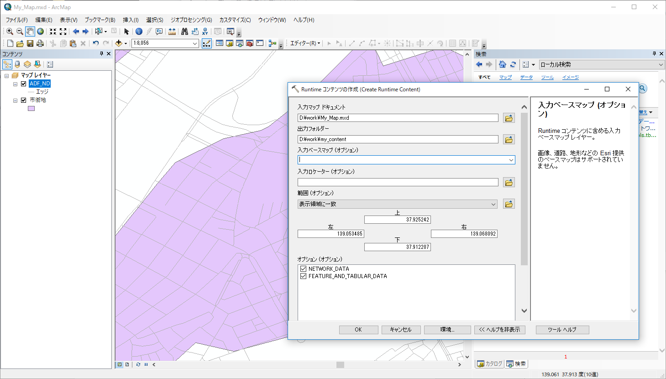Uncheck the NETWORK_DATA option
The image size is (666, 379).
pyautogui.click(x=303, y=268)
